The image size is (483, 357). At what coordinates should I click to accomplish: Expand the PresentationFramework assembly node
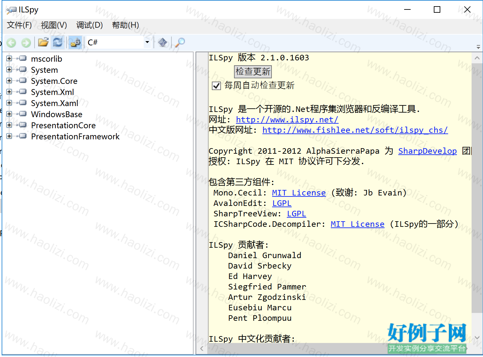click(9, 136)
